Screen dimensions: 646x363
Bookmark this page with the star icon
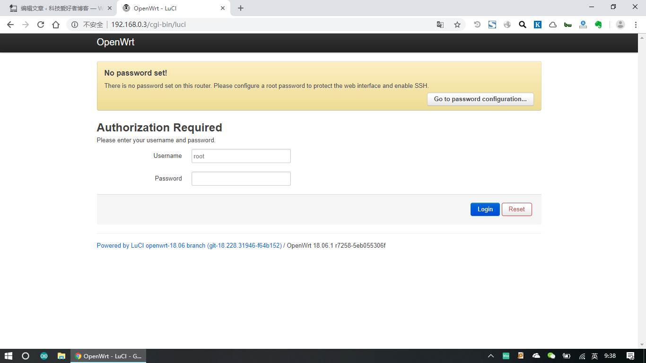pos(457,25)
